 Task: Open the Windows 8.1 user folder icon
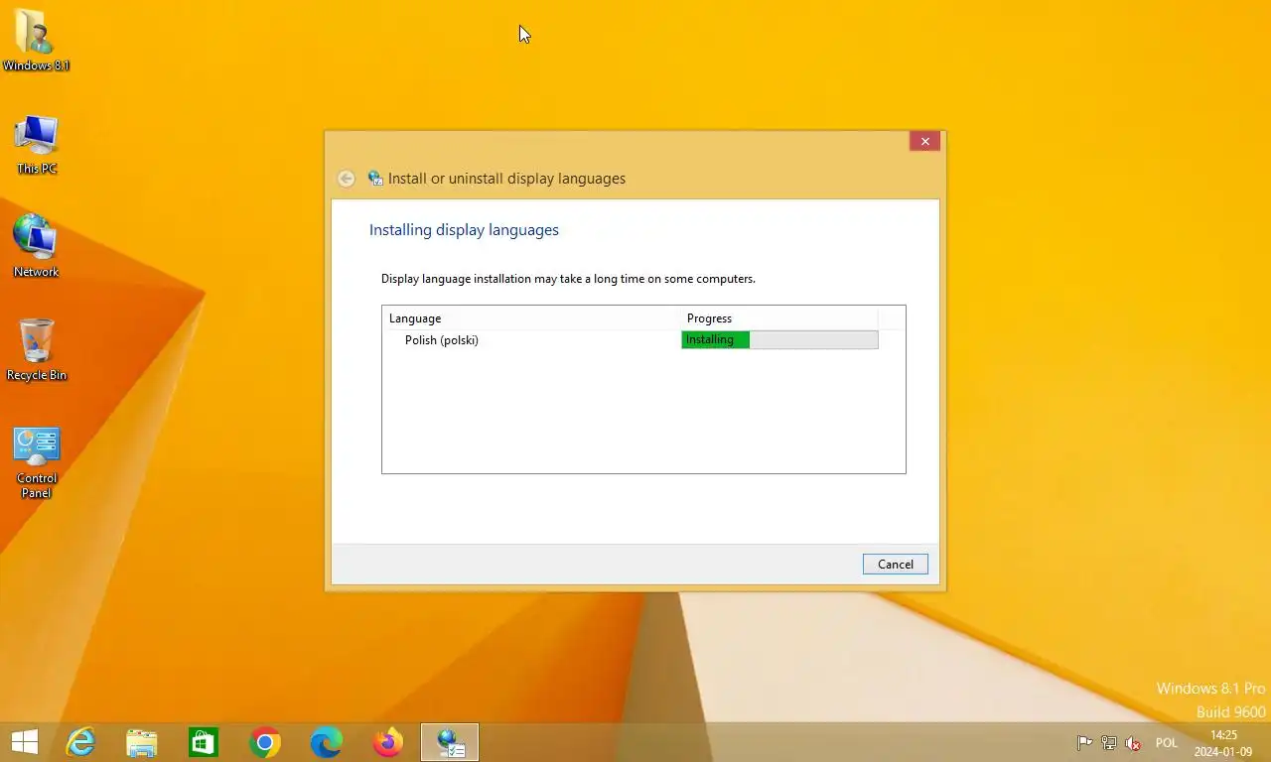pyautogui.click(x=36, y=41)
